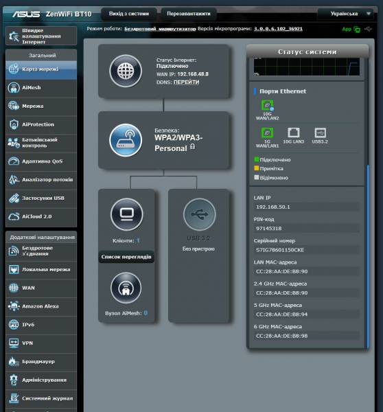Click the Системний журнал icon
383x412 pixels.
point(14,398)
